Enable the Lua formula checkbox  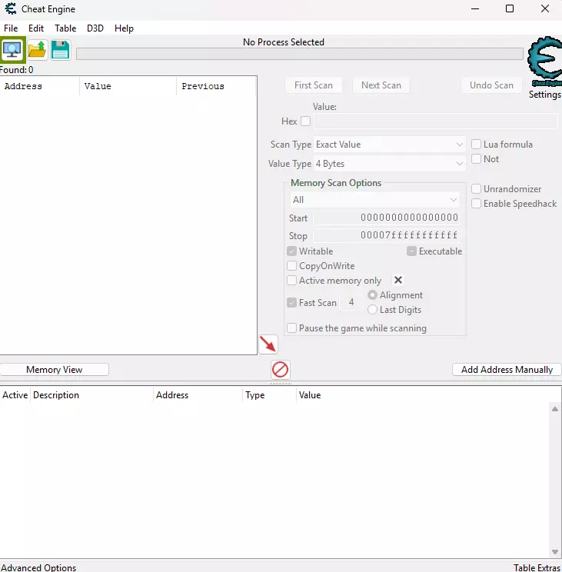[x=477, y=145]
